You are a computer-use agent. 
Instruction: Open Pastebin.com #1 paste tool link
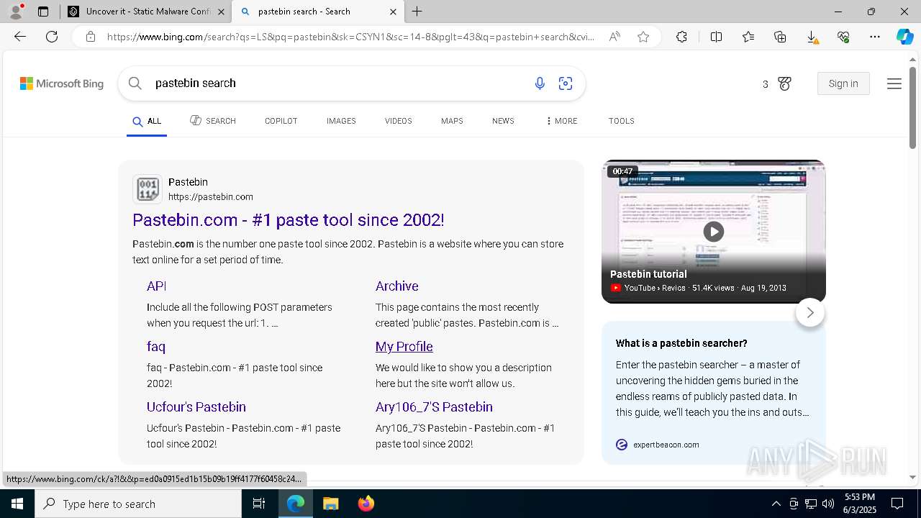point(289,220)
